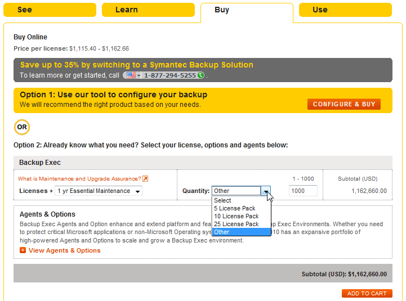This screenshot has width=406, height=301.
Task: Click the Buy Online heading
Action: point(30,37)
